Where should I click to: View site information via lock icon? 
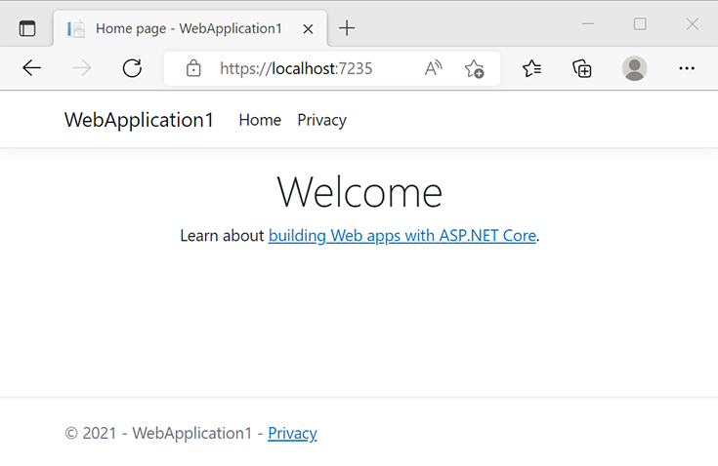193,68
